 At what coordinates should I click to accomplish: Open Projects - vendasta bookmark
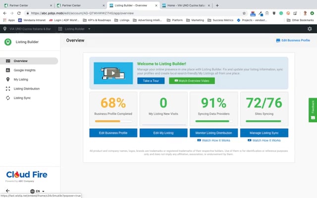pyautogui.click(x=252, y=20)
